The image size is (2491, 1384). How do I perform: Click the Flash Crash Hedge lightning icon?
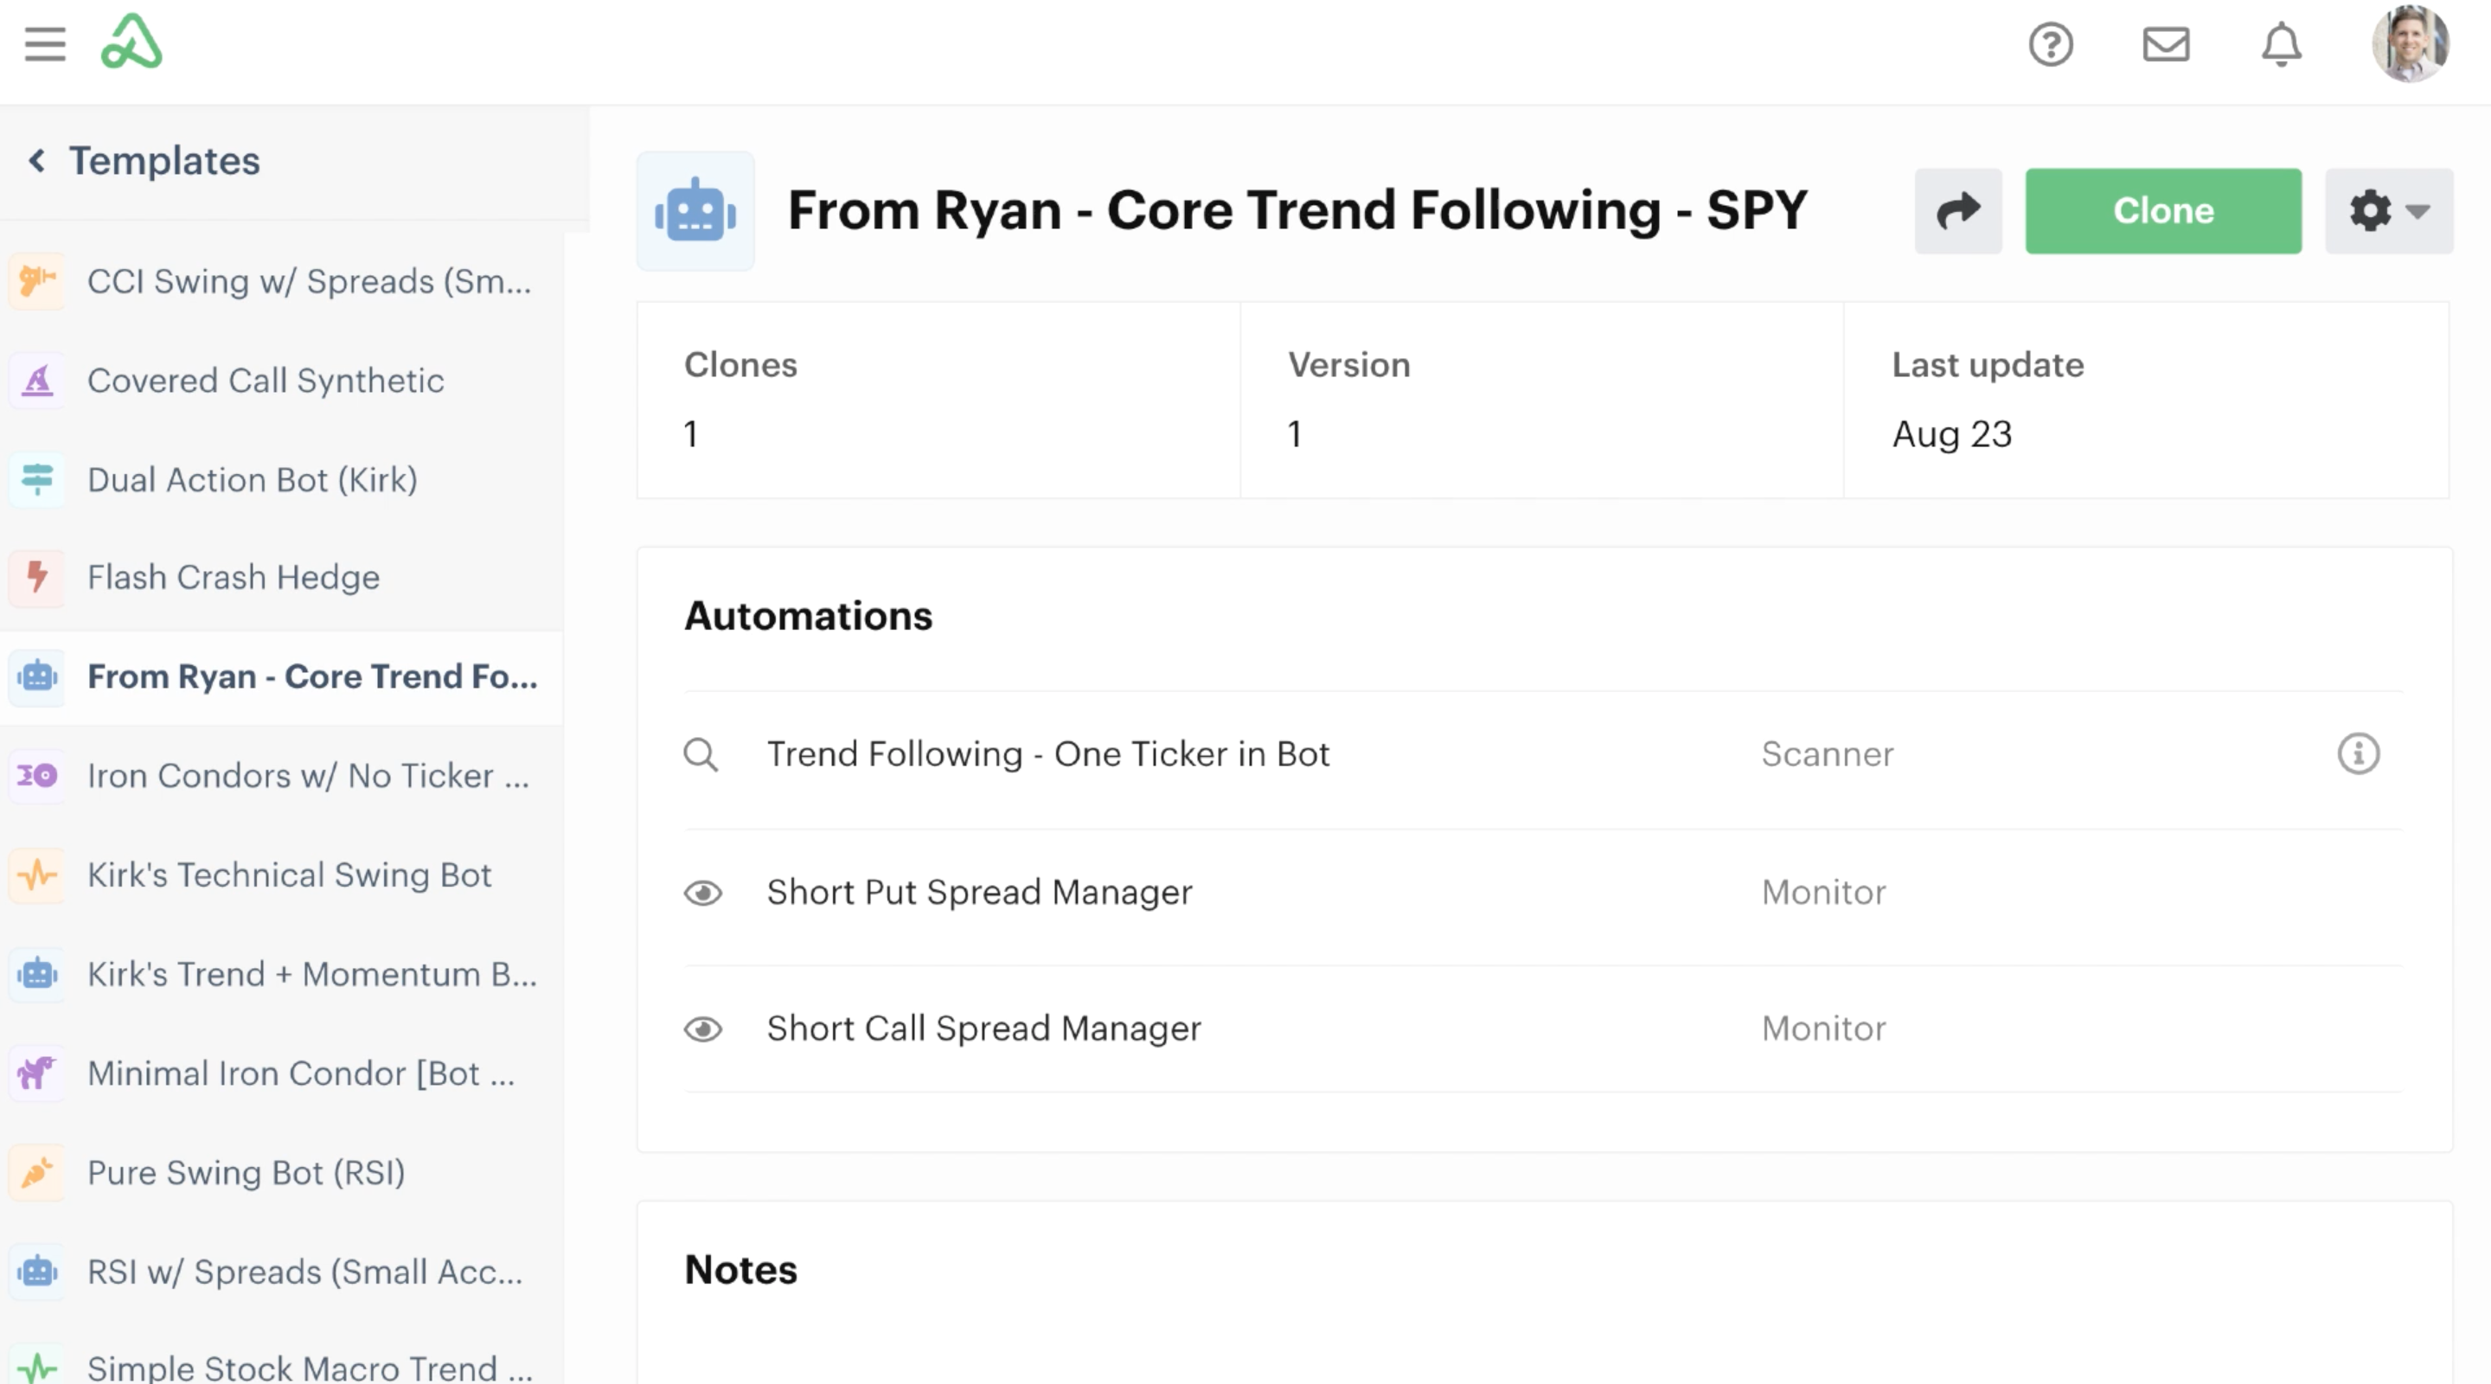(x=38, y=578)
